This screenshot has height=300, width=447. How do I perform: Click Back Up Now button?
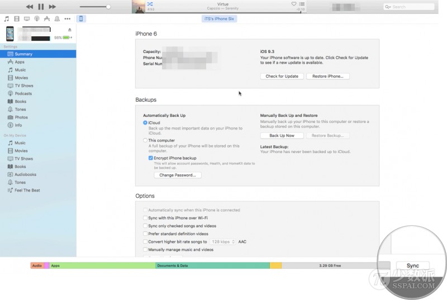pyautogui.click(x=282, y=136)
